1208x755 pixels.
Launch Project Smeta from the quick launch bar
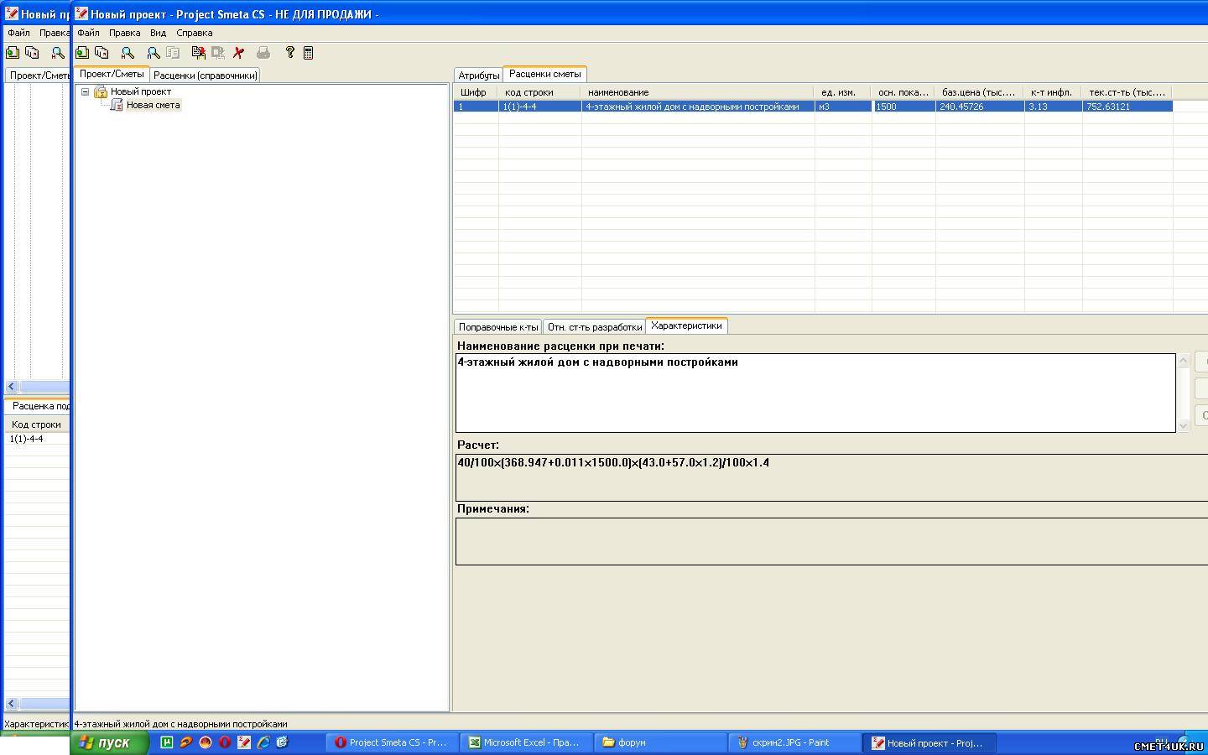pos(243,742)
